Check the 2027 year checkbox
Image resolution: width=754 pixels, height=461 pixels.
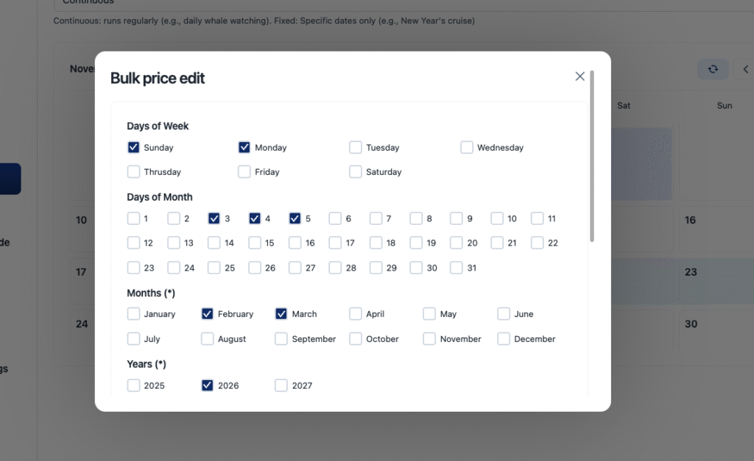[x=281, y=385]
